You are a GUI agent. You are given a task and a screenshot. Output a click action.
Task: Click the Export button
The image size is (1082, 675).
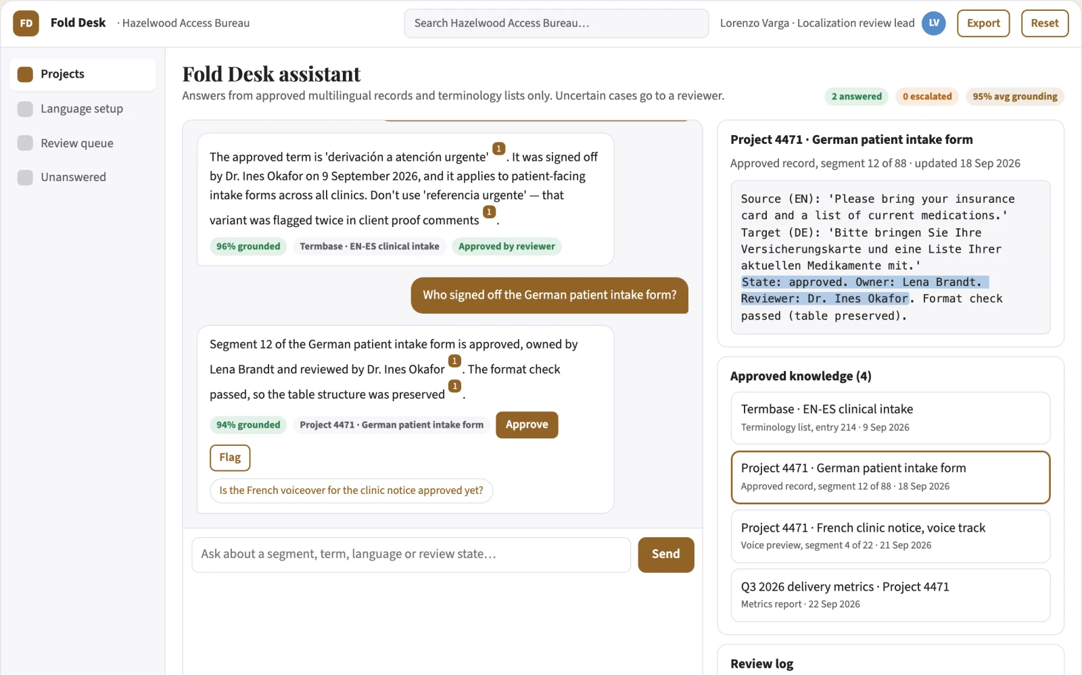click(983, 23)
